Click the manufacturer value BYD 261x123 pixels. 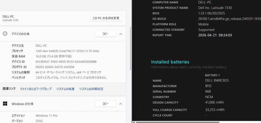coord(208,86)
